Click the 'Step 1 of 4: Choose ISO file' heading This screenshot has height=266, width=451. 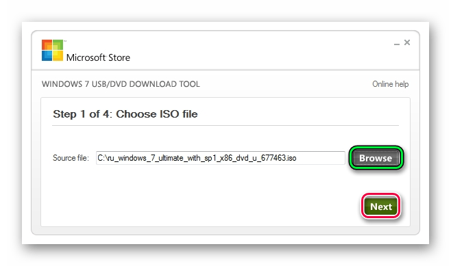tap(125, 114)
